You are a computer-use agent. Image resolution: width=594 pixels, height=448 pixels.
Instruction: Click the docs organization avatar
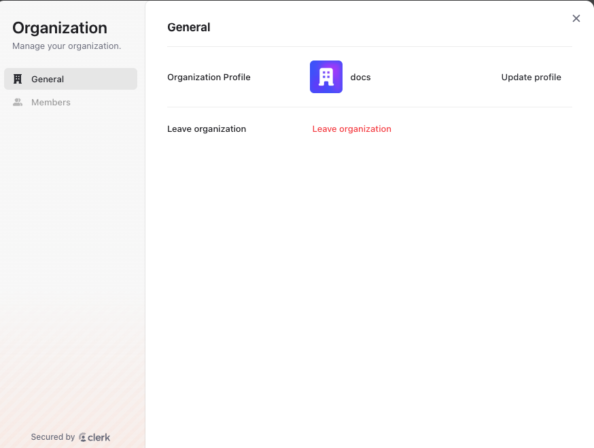point(326,77)
